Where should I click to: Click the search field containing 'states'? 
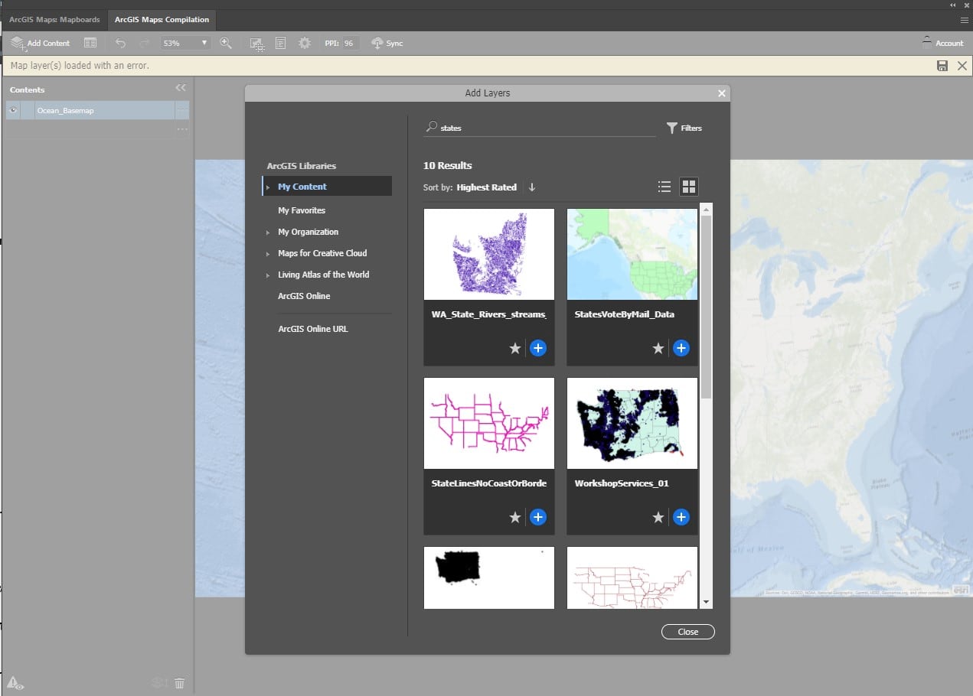click(540, 128)
